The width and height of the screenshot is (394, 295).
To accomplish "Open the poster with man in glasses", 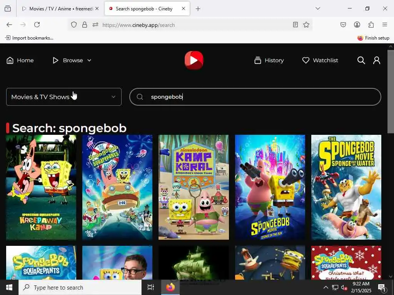I will click(x=117, y=263).
